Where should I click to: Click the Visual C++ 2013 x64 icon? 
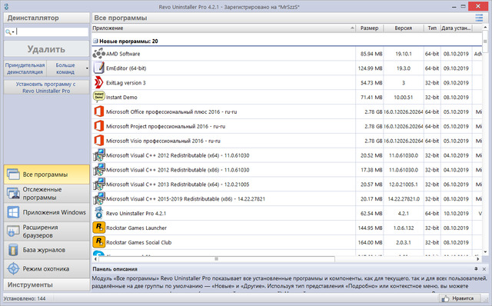click(99, 184)
